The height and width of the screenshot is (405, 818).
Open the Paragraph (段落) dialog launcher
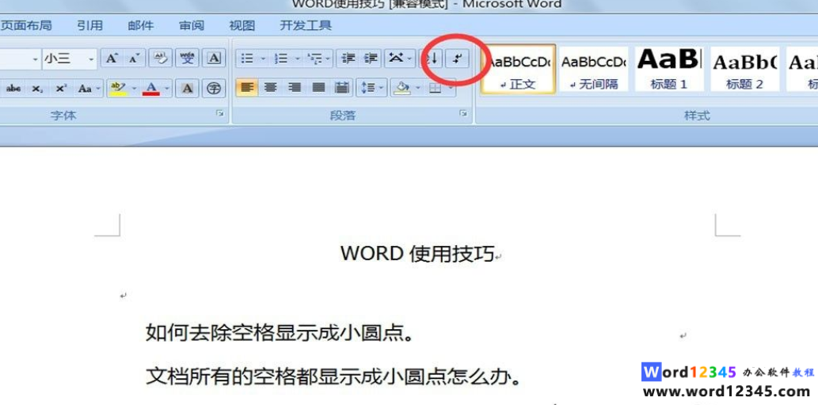463,113
